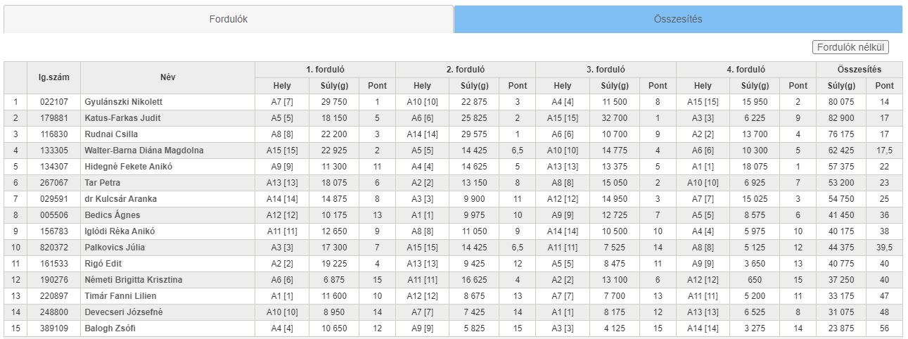Select Palkovics Júlia's total points 39,5
Viewport: 908px width, 339px height.
pos(884,248)
